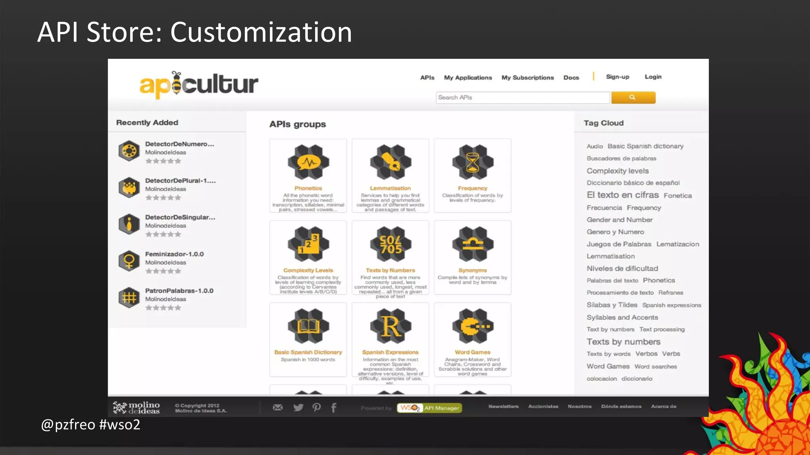The image size is (810, 455).
Task: Select the 'Text processing' tag
Action: point(662,329)
